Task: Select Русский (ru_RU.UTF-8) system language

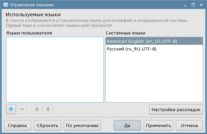Action: [x=154, y=49]
